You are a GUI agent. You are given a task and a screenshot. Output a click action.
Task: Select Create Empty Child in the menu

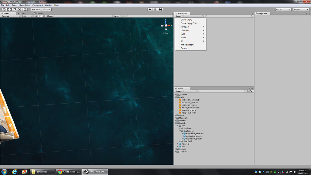click(x=189, y=23)
